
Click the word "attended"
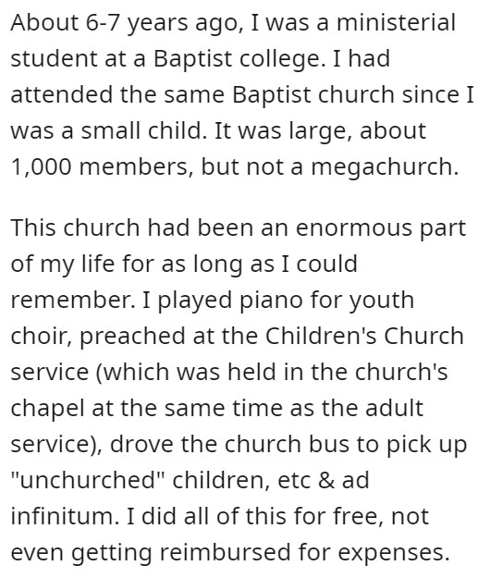(x=62, y=94)
